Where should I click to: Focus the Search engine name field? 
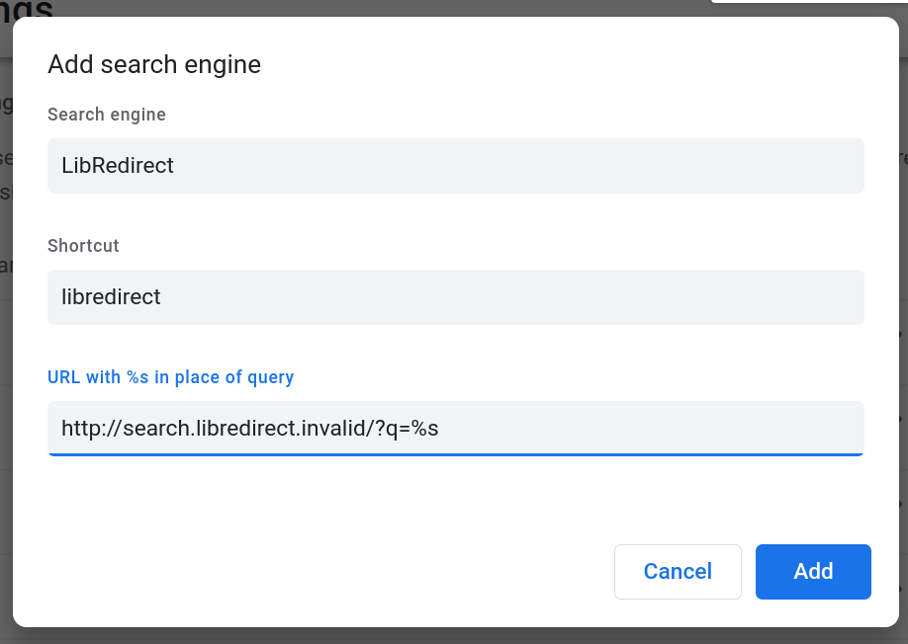click(456, 165)
